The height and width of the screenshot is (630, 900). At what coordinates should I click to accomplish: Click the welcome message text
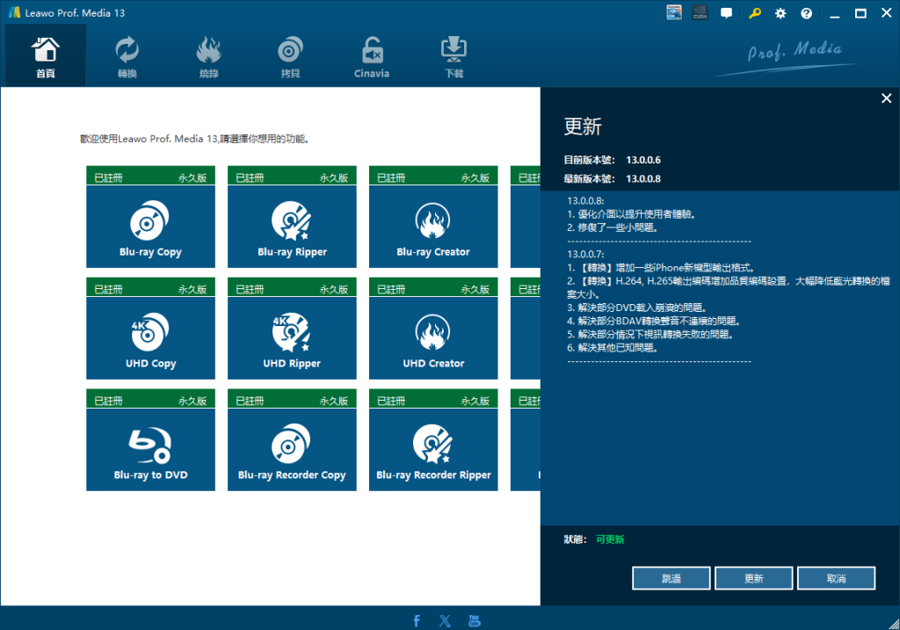point(195,139)
